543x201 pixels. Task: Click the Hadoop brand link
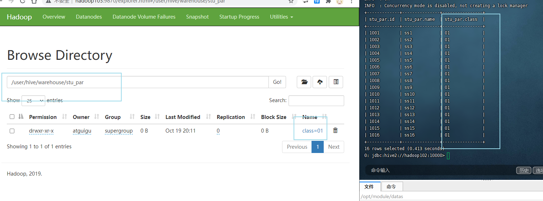[19, 17]
